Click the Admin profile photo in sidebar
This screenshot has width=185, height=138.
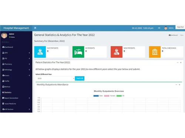4,35
